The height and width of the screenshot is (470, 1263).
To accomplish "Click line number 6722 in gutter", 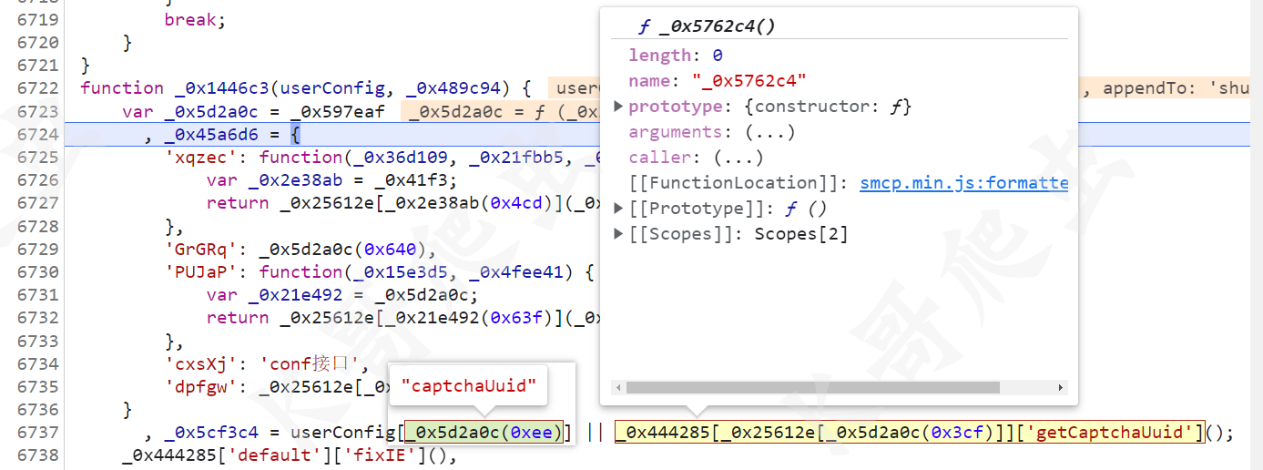I will (37, 88).
